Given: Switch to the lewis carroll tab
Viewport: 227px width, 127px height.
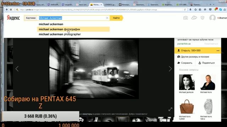Looking at the screenshot, I should point(82,5).
